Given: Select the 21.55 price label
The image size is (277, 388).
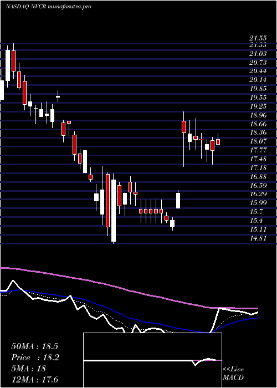Looking at the screenshot, I should click(258, 38).
